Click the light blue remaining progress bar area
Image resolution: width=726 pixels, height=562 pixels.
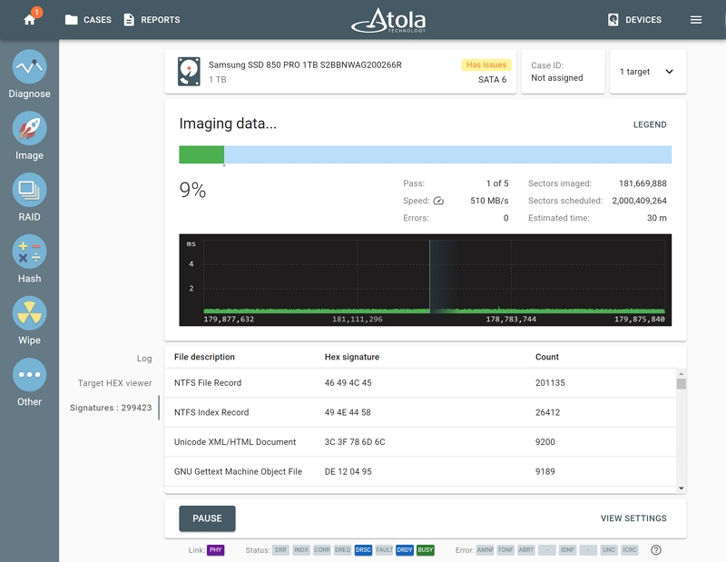447,154
